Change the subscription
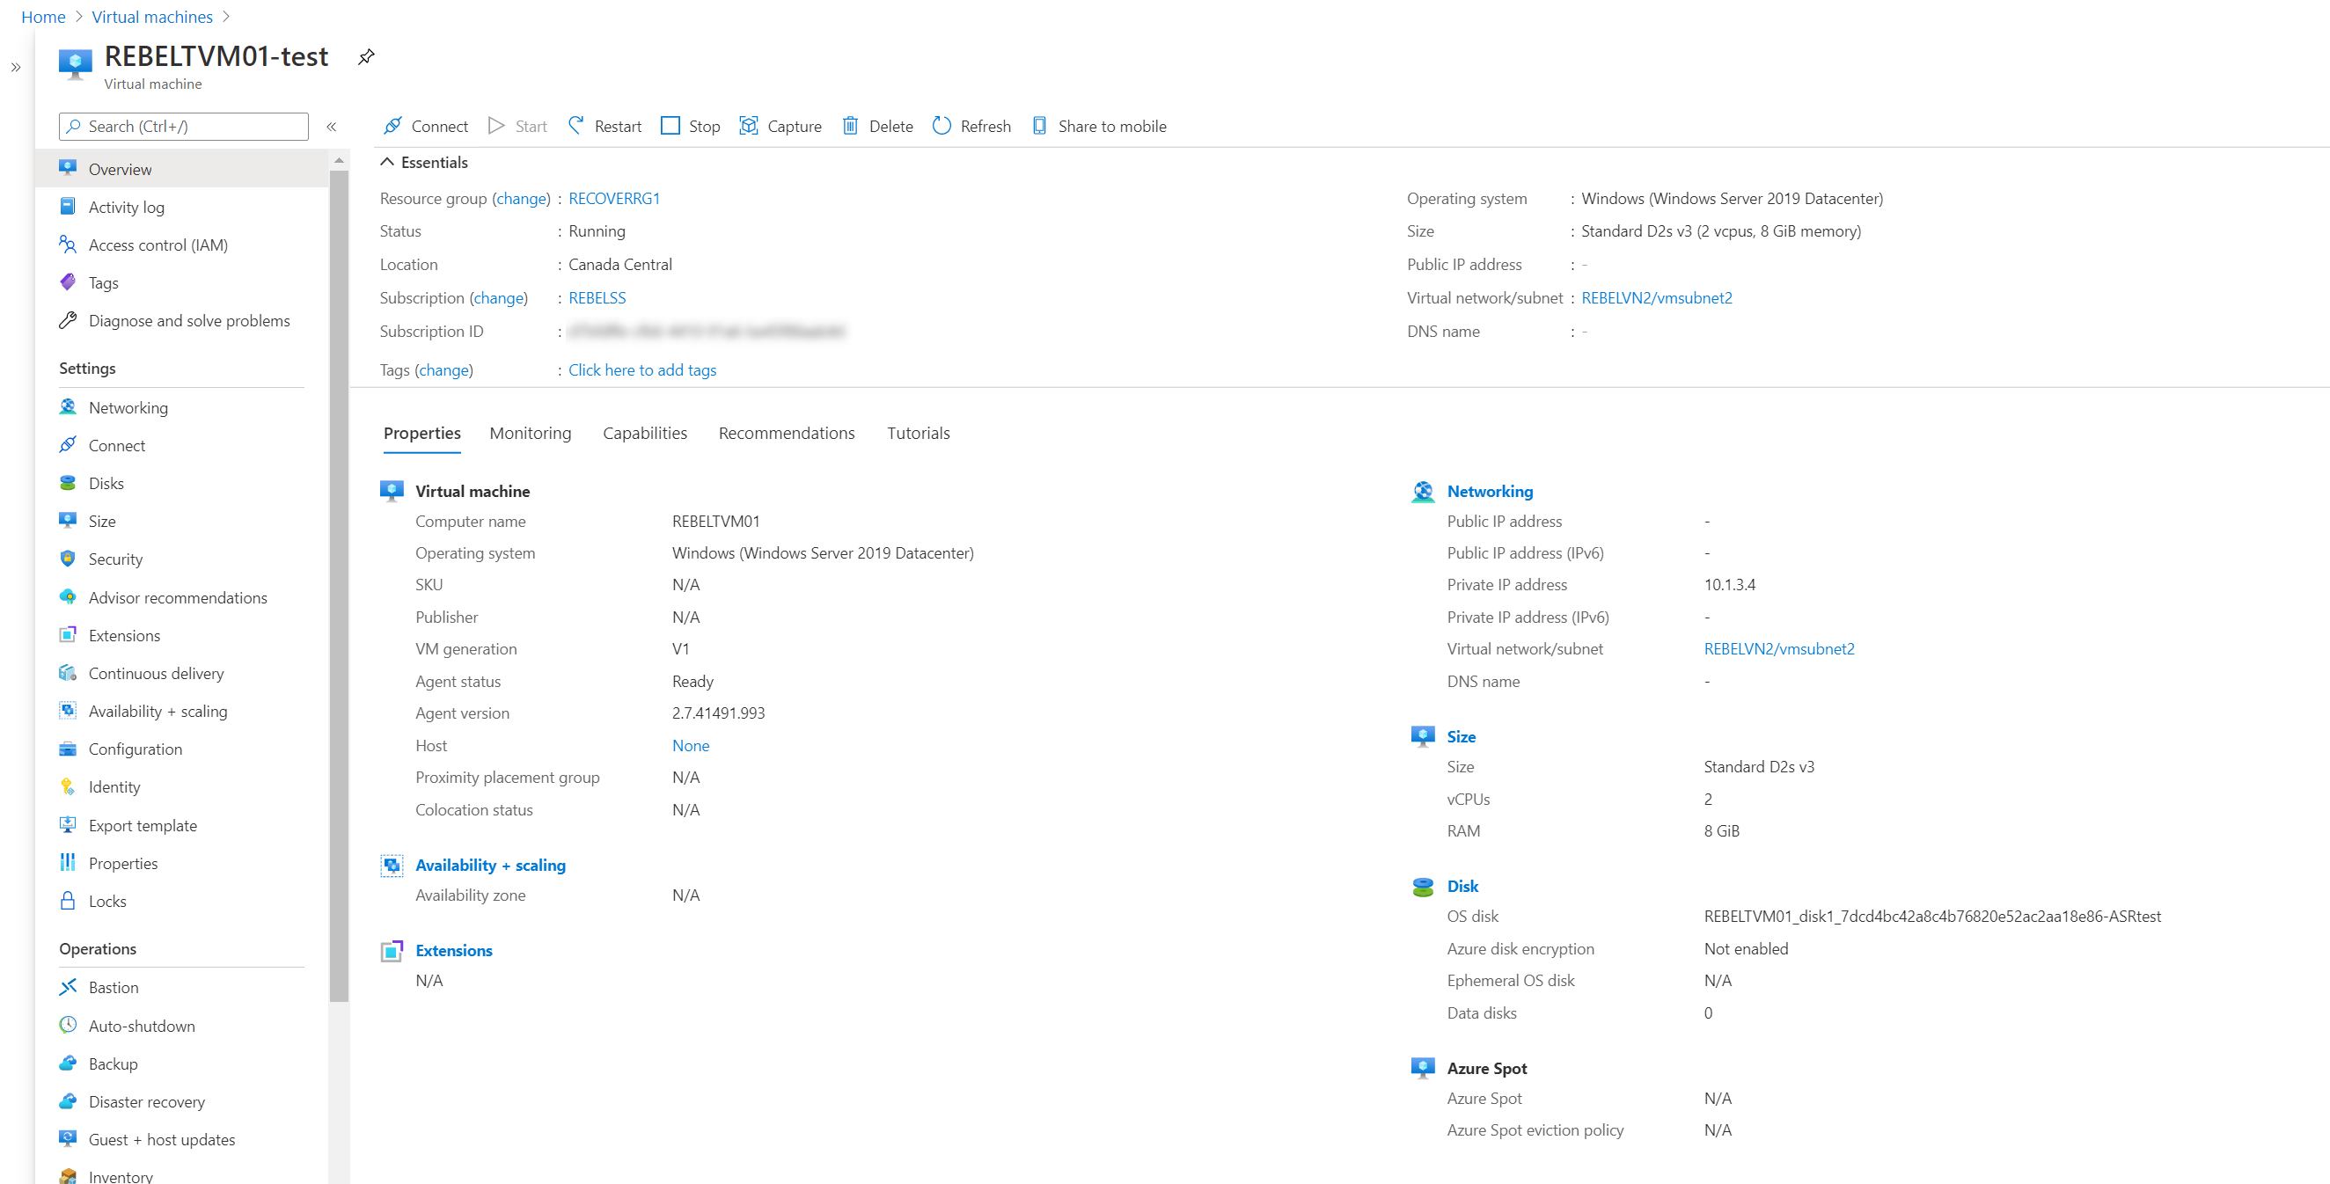Screen dimensions: 2330x1184 click(498, 297)
